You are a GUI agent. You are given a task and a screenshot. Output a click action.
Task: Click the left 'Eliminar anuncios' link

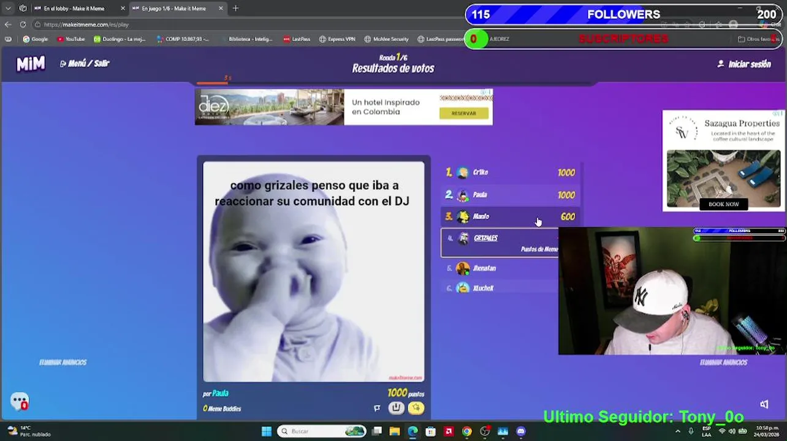pos(63,363)
